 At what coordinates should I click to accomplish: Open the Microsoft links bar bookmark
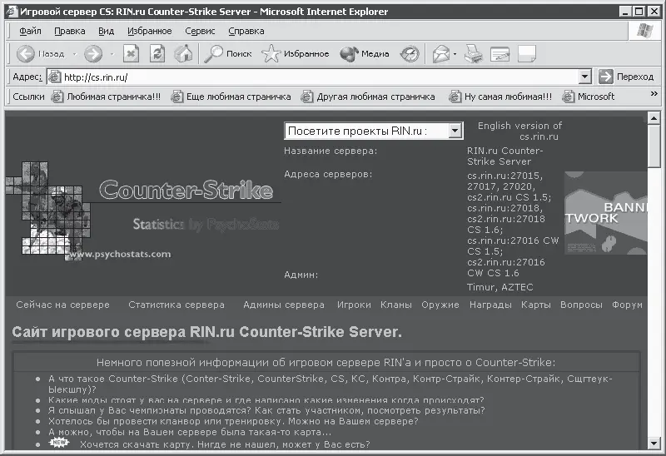pos(589,97)
